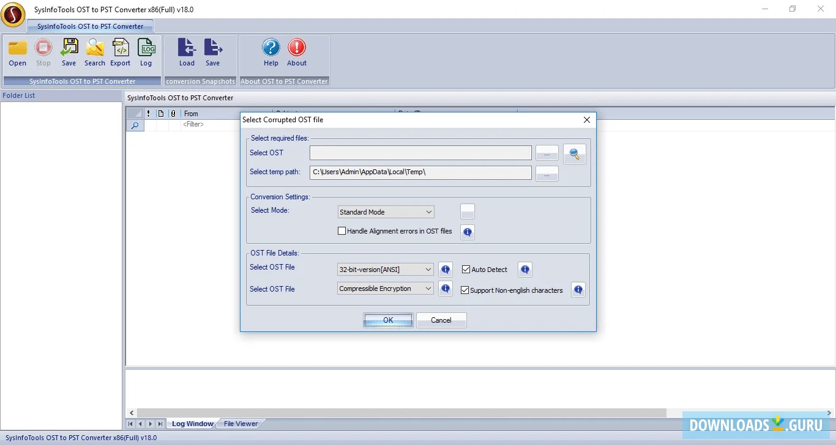Open the About OST to PST Converter icon

tap(297, 52)
